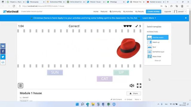Click the page vertical scrollbar
The image size is (191, 107).
(190, 28)
